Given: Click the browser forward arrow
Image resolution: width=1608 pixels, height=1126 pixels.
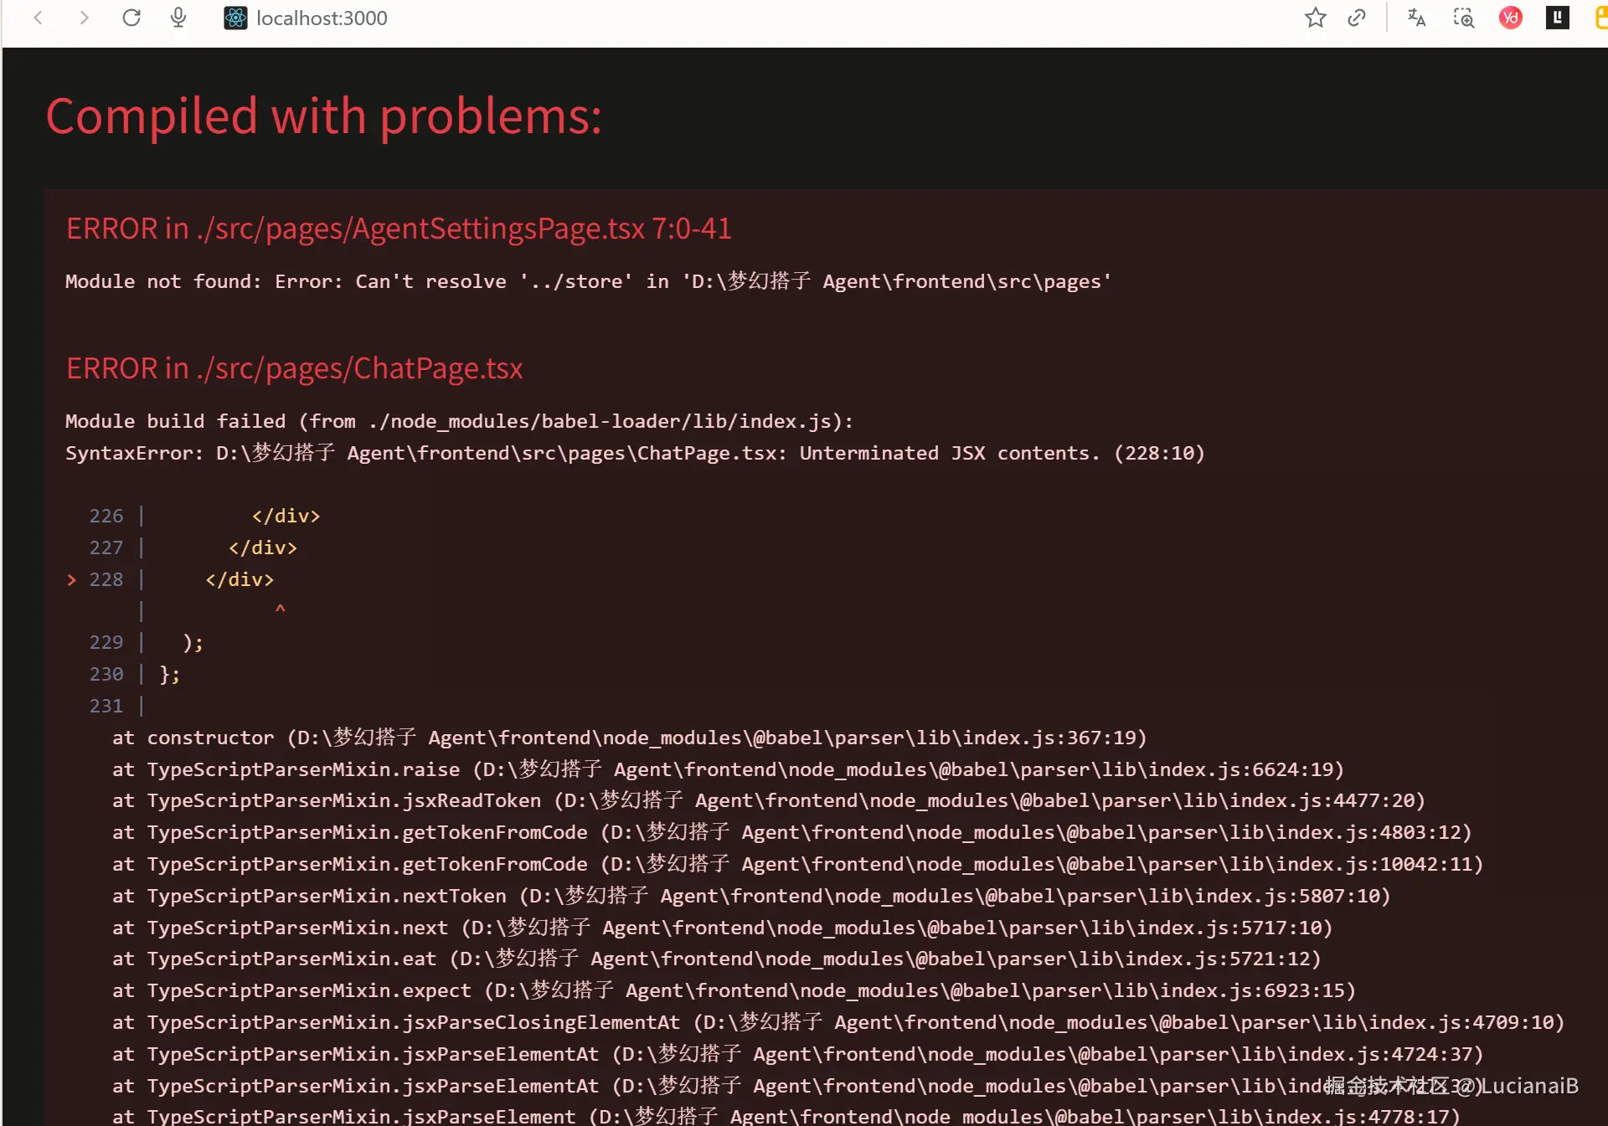Looking at the screenshot, I should point(84,18).
